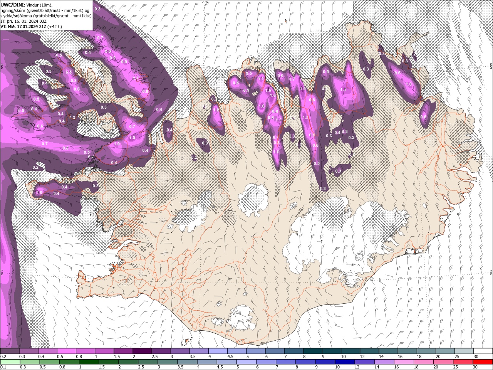Click the navy blue 10–12 rain scale swatch
Screen dimensions: 493x370
tap(345, 362)
